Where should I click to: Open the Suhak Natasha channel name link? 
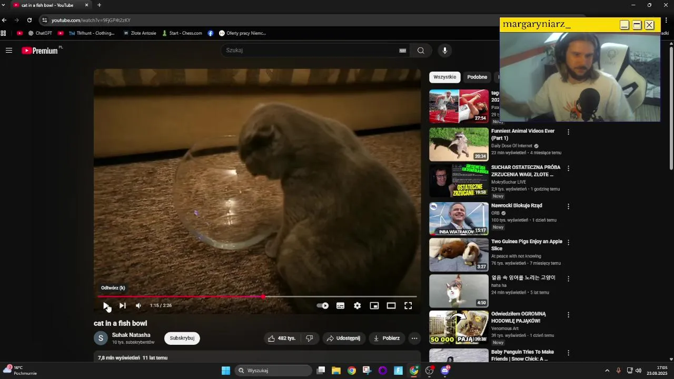click(131, 335)
